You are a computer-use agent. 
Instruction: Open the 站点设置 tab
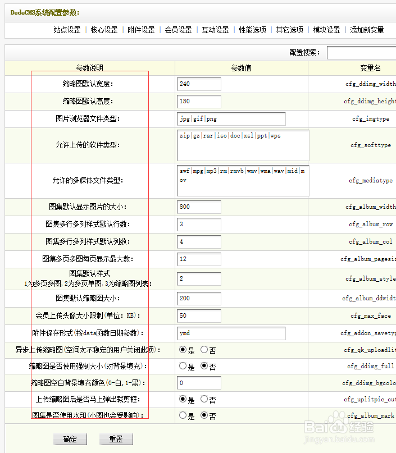point(67,30)
